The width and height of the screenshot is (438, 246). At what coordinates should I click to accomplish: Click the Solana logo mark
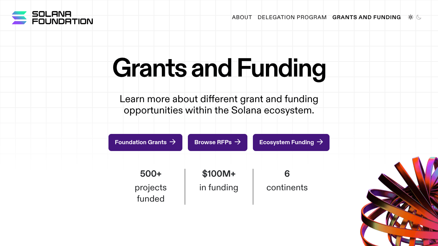click(19, 17)
